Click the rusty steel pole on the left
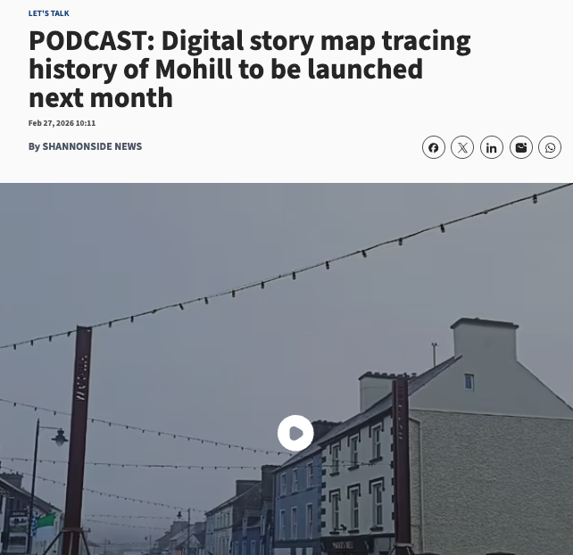The image size is (573, 555). coord(79,438)
